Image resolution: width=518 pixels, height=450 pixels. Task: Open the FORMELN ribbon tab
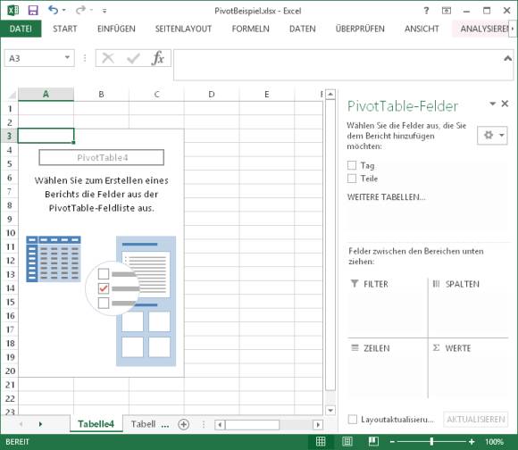[250, 29]
